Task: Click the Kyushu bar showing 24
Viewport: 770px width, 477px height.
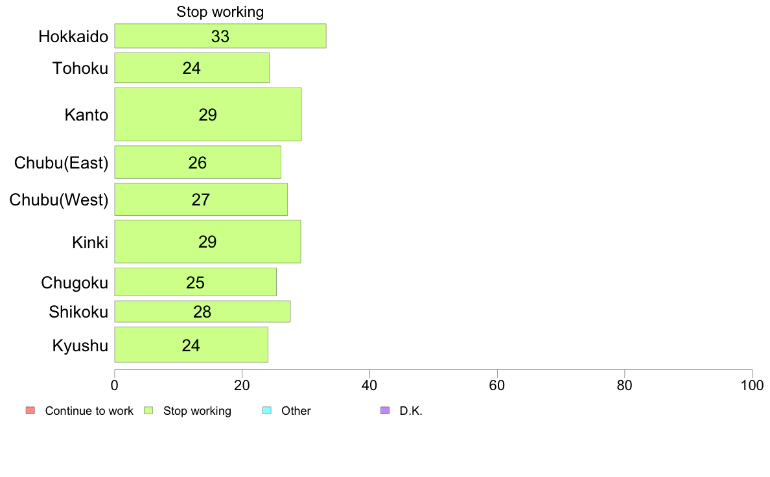Action: click(191, 345)
